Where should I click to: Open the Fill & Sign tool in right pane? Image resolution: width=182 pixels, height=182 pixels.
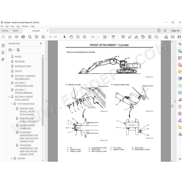(x=180, y=121)
